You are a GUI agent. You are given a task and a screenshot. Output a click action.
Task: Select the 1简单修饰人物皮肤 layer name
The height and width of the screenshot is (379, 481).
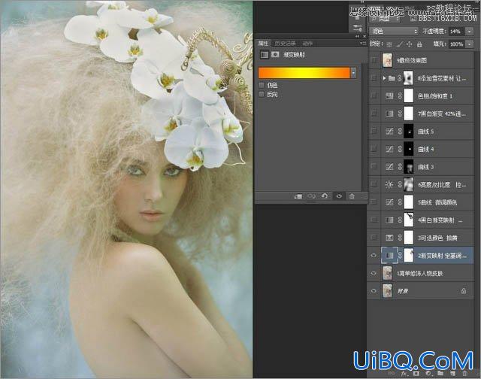pyautogui.click(x=420, y=273)
